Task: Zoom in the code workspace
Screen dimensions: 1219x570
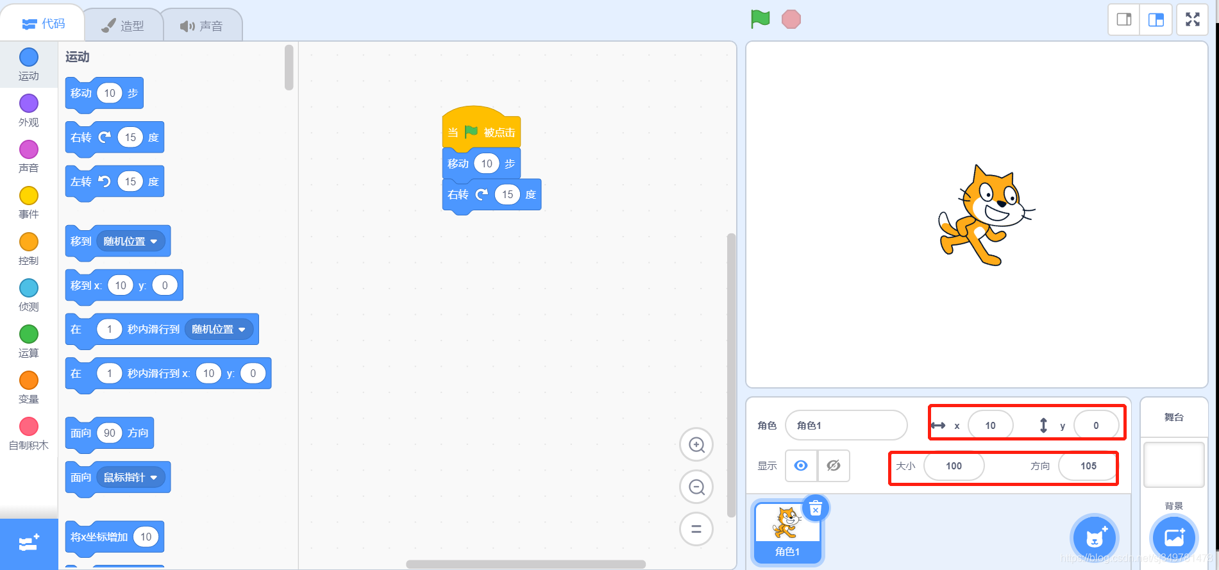Action: click(x=696, y=444)
